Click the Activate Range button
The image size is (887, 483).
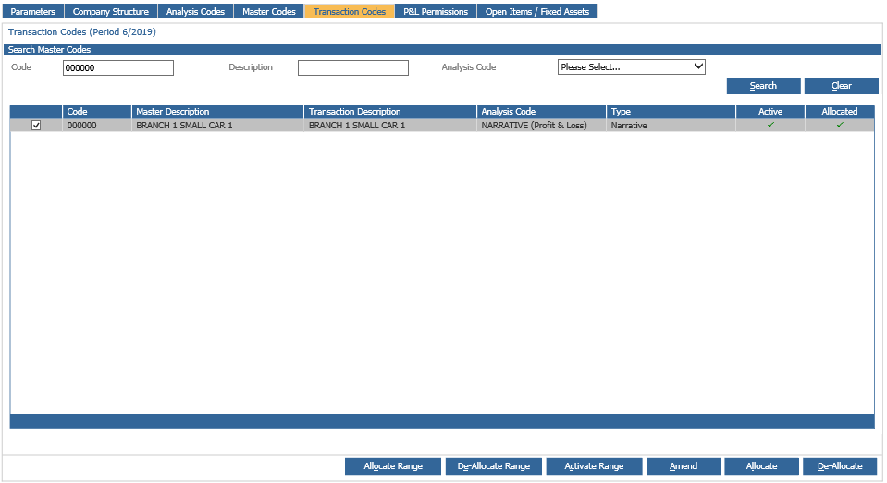[594, 466]
